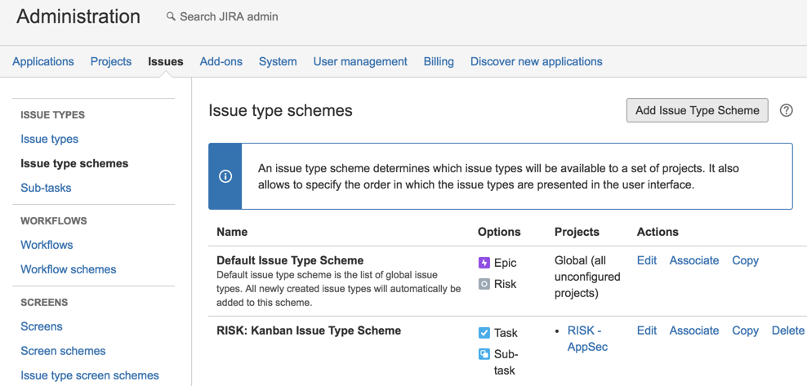Screen dimensions: 807x386
Task: Click the gray Risk issue type icon
Action: coord(484,284)
